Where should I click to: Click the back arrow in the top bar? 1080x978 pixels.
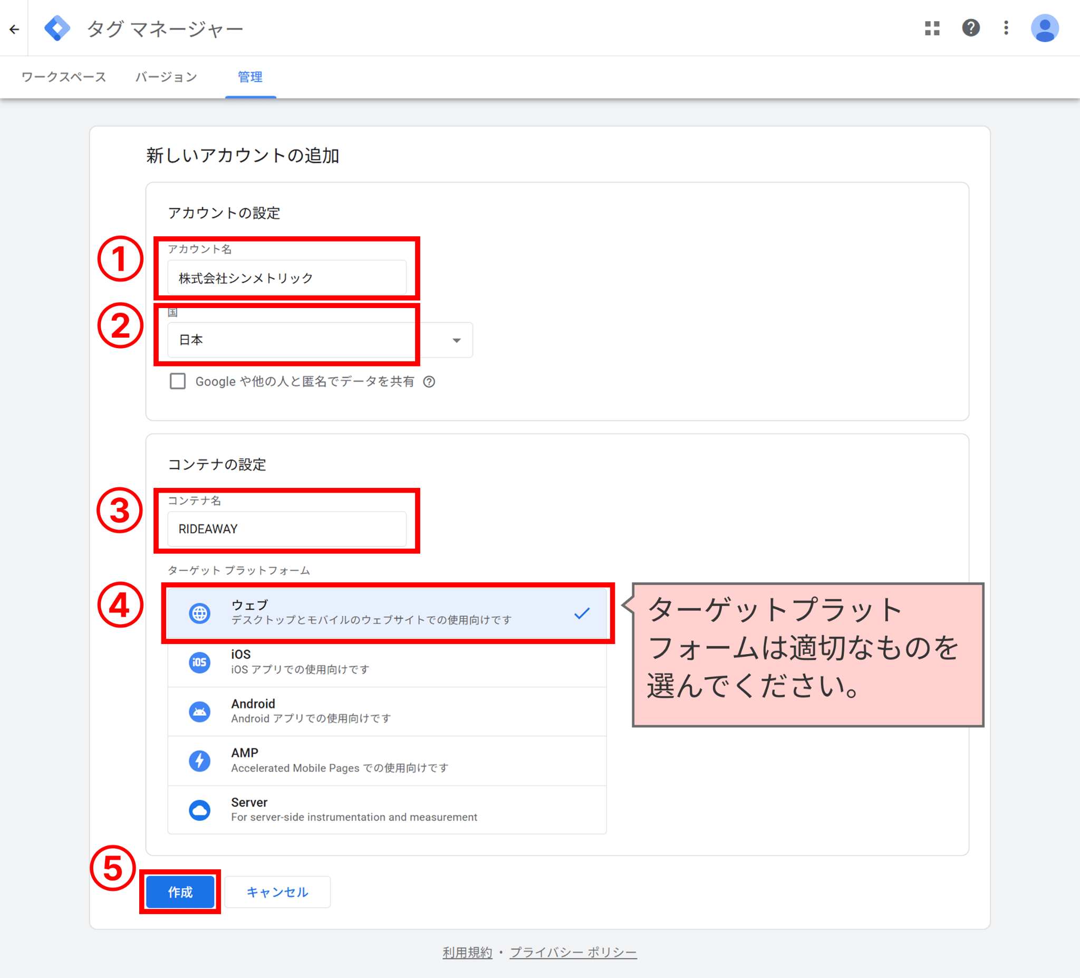click(x=14, y=29)
